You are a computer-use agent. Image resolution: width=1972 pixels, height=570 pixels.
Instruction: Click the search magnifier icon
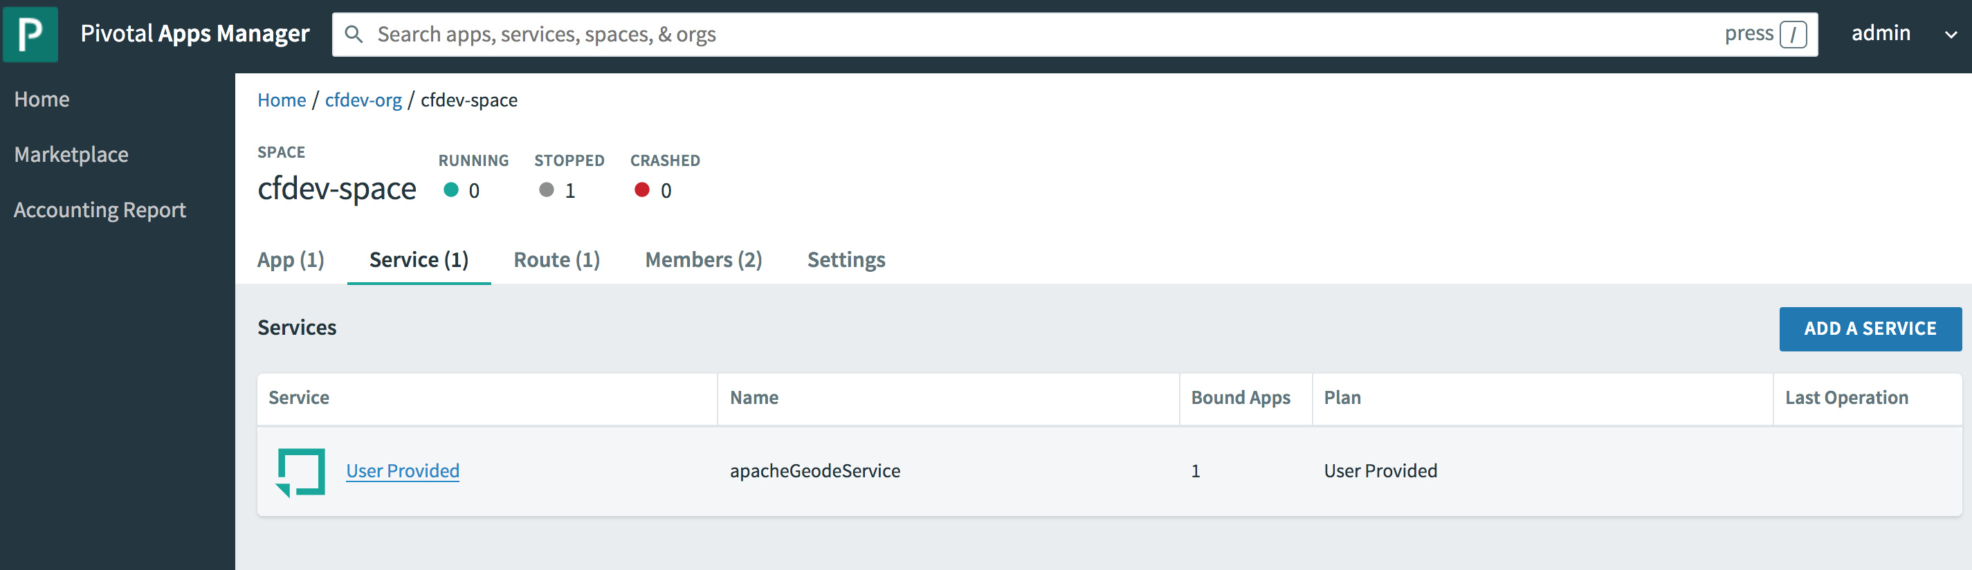(x=353, y=35)
